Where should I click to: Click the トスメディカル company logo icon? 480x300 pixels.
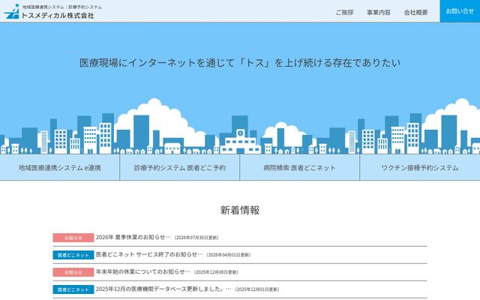12,11
